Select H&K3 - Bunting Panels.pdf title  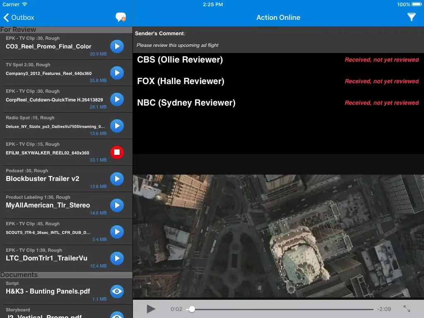(x=48, y=291)
